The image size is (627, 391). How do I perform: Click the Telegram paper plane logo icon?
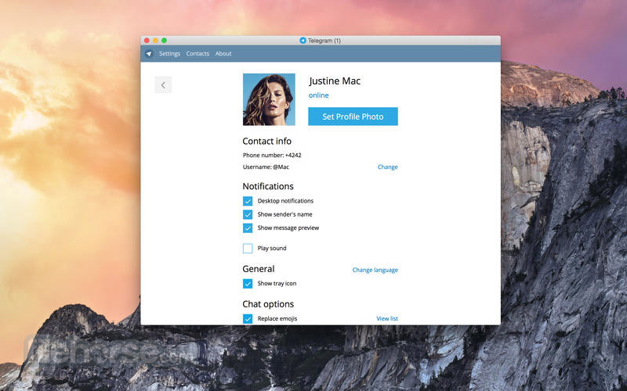[x=149, y=53]
